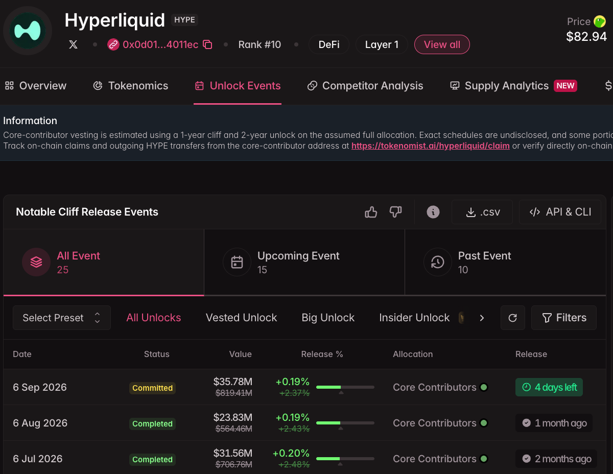Copy contract address 0x0d01...4011ec

[x=207, y=44]
